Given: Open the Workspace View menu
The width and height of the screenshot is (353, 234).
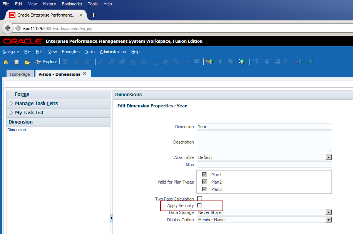Looking at the screenshot, I should (x=52, y=52).
